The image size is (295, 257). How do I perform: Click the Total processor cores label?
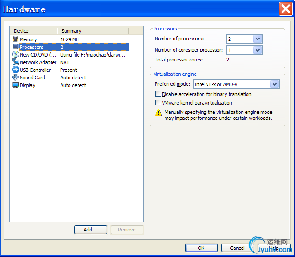pos(179,60)
